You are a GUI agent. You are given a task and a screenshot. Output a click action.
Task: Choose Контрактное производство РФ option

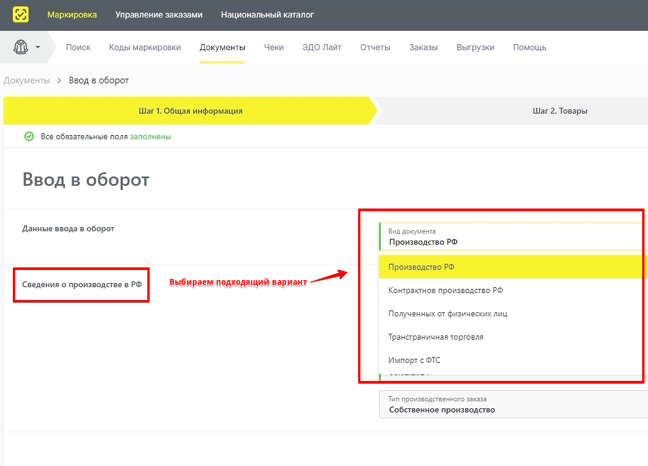514,290
